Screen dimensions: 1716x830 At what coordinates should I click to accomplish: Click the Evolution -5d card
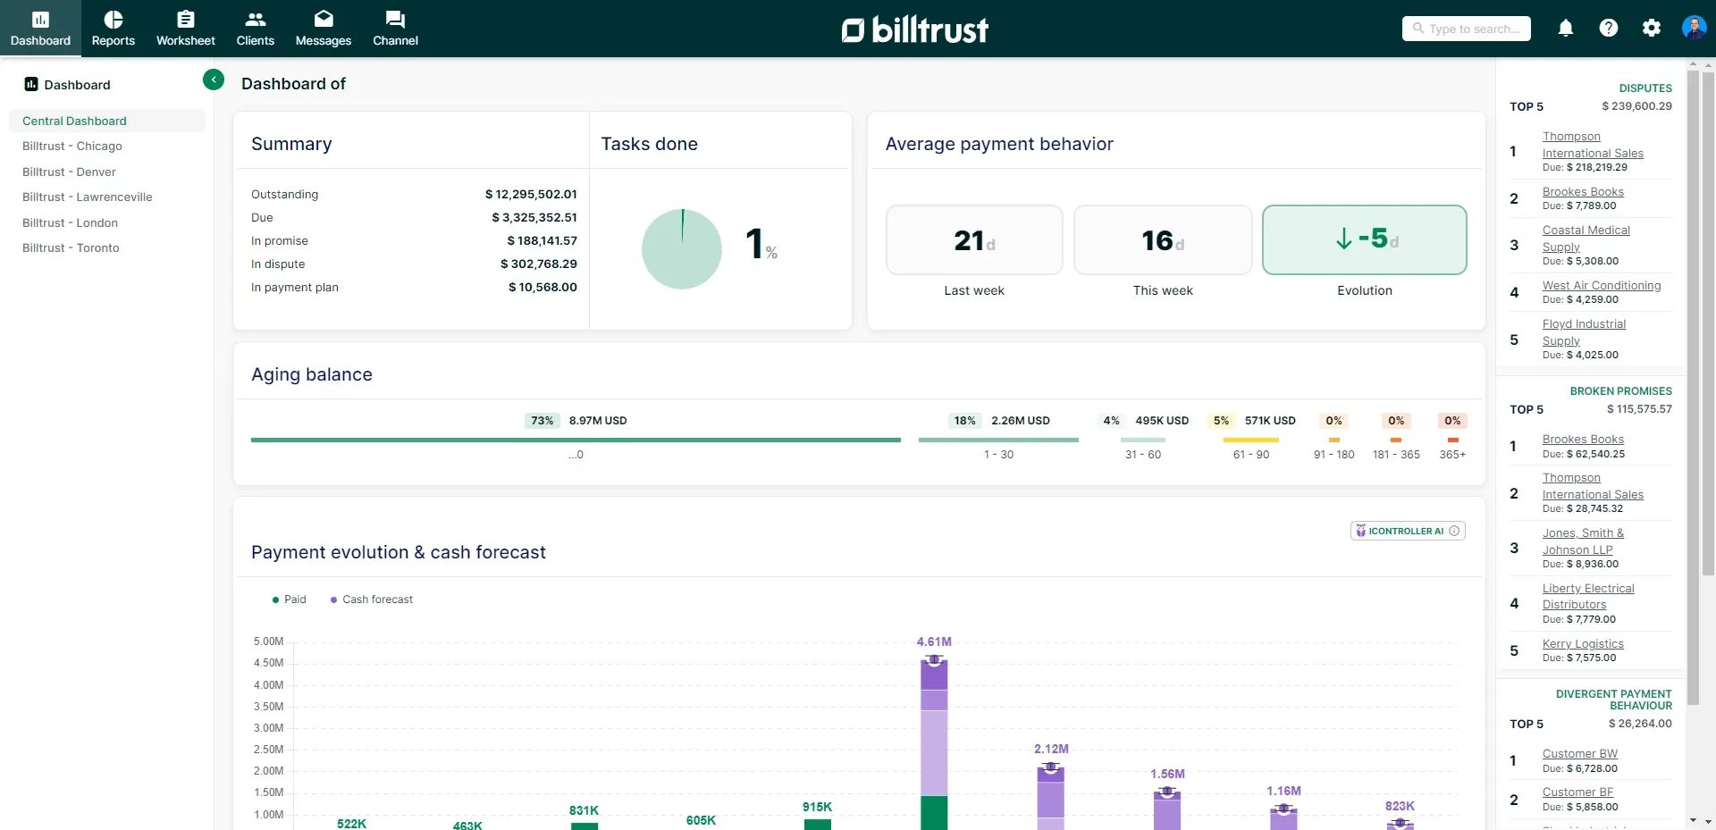[x=1365, y=239]
